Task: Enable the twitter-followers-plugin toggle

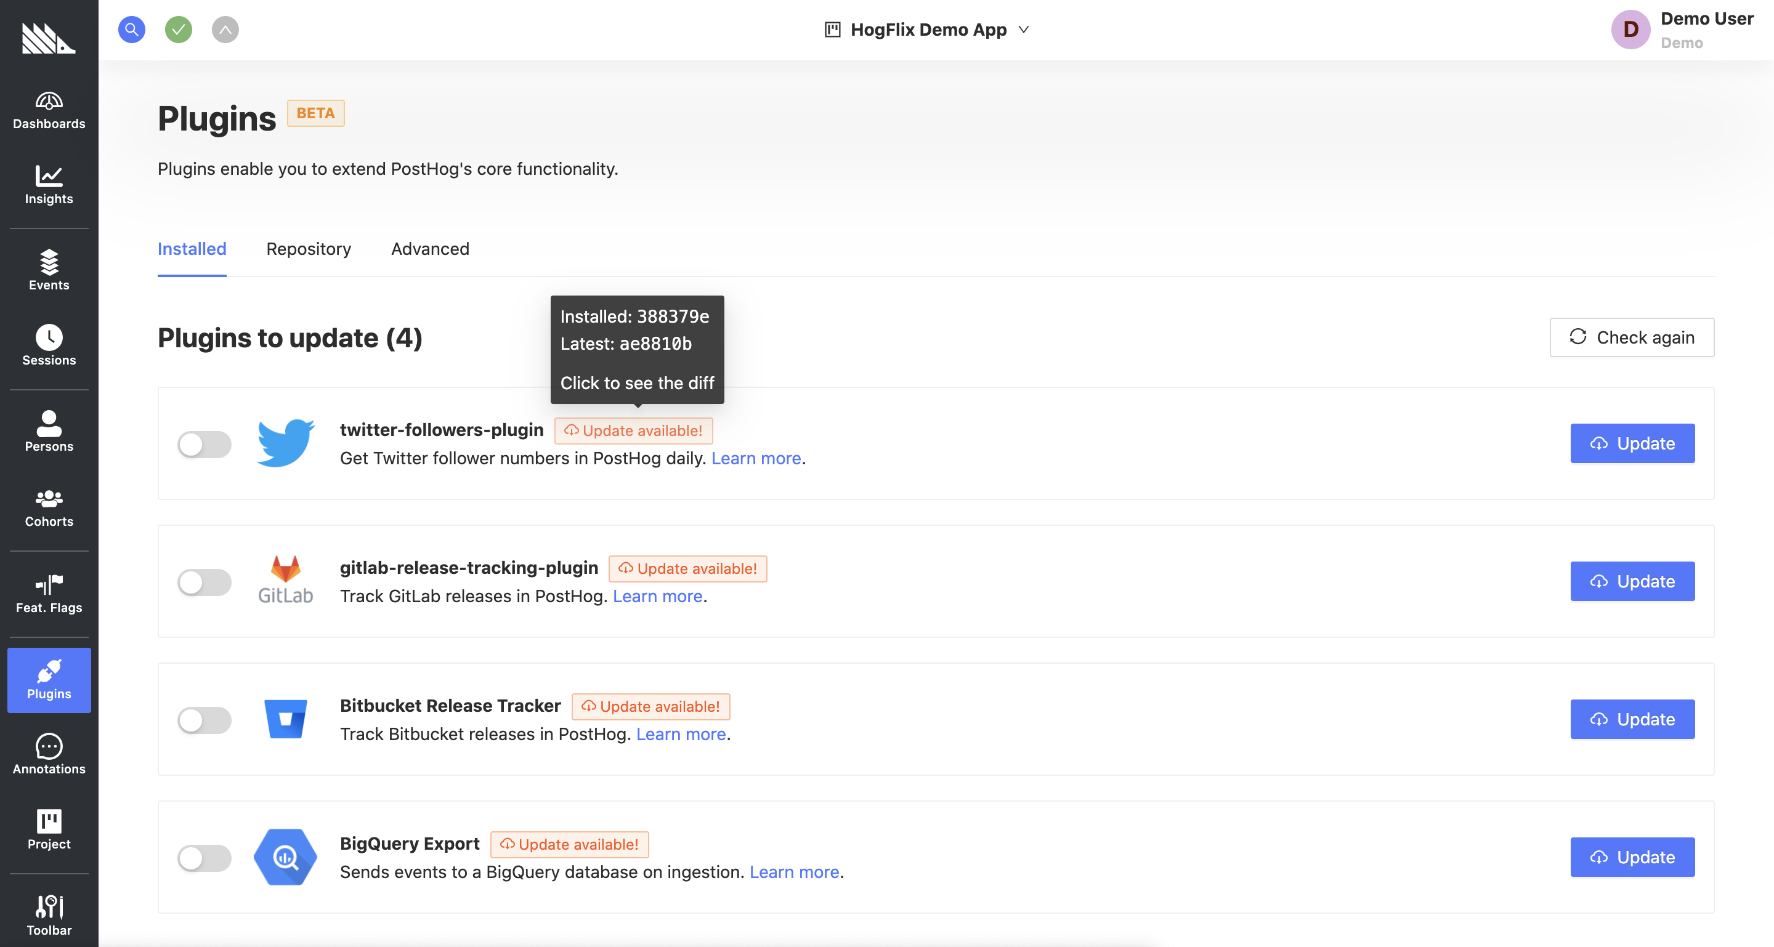Action: click(x=205, y=444)
